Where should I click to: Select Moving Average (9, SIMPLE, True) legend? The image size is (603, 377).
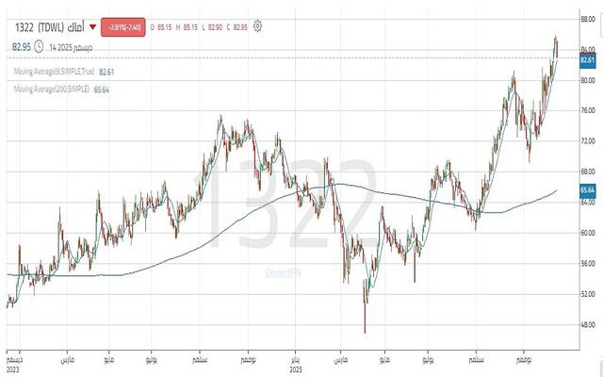click(x=53, y=72)
